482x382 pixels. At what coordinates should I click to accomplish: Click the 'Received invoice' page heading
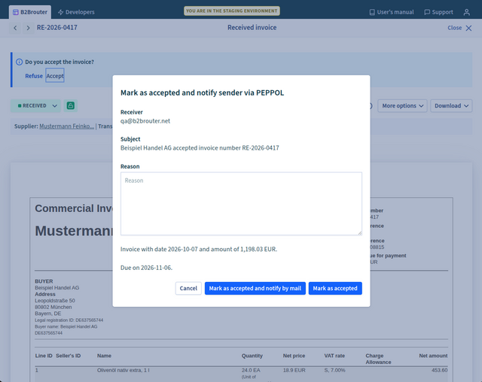pyautogui.click(x=252, y=28)
